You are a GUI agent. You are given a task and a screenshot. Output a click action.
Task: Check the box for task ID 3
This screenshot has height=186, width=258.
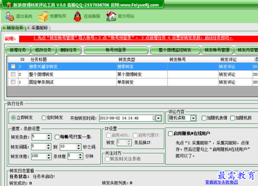13,66
